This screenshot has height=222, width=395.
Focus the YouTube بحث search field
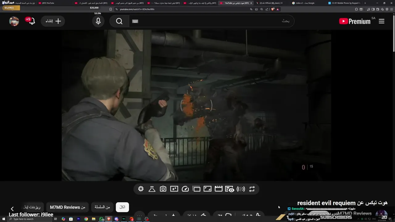[211, 21]
